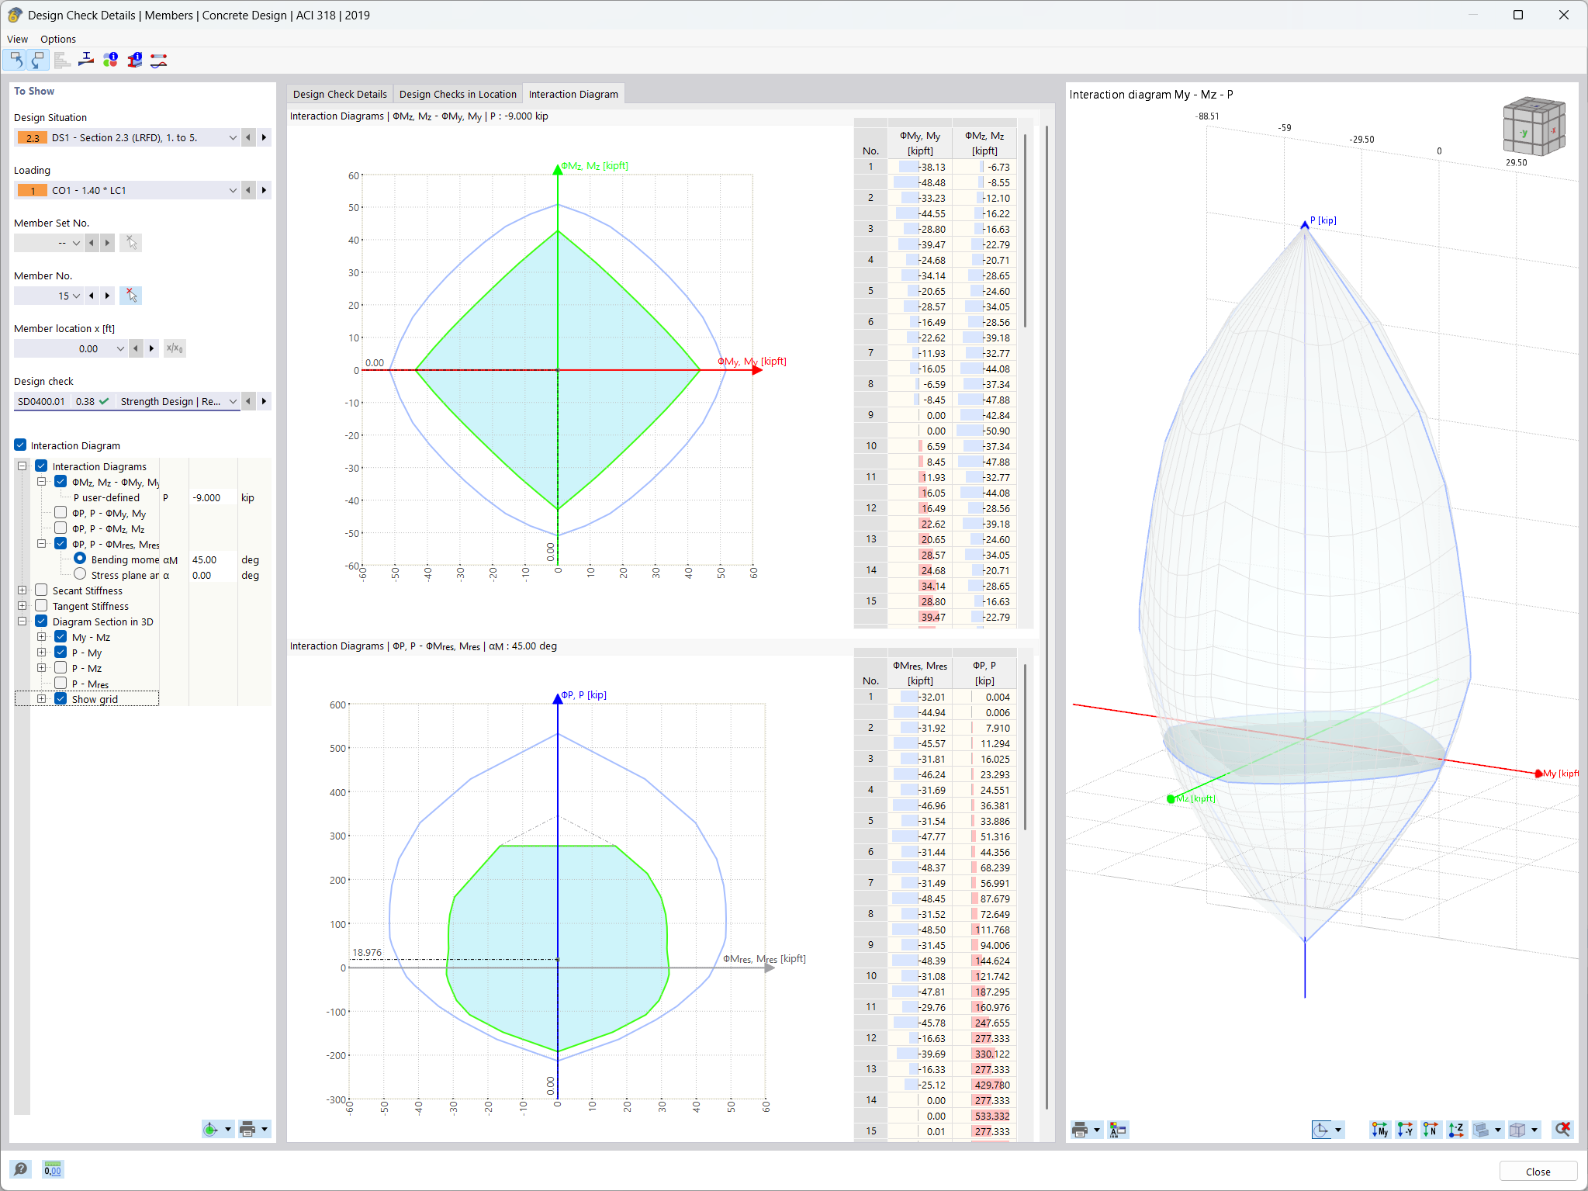Click the cancel zoom magnifier icon
The image size is (1588, 1191).
click(1561, 1130)
